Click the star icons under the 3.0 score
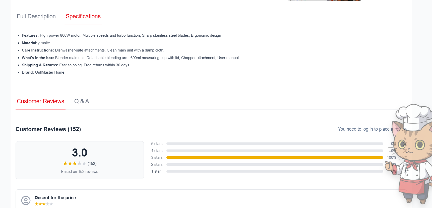 pyautogui.click(x=75, y=164)
